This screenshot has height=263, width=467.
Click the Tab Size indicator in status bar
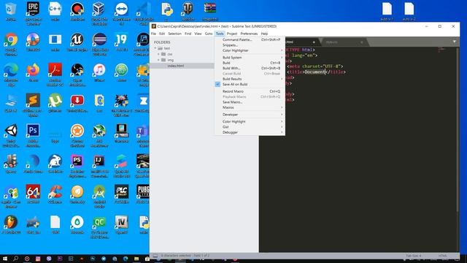click(x=414, y=256)
